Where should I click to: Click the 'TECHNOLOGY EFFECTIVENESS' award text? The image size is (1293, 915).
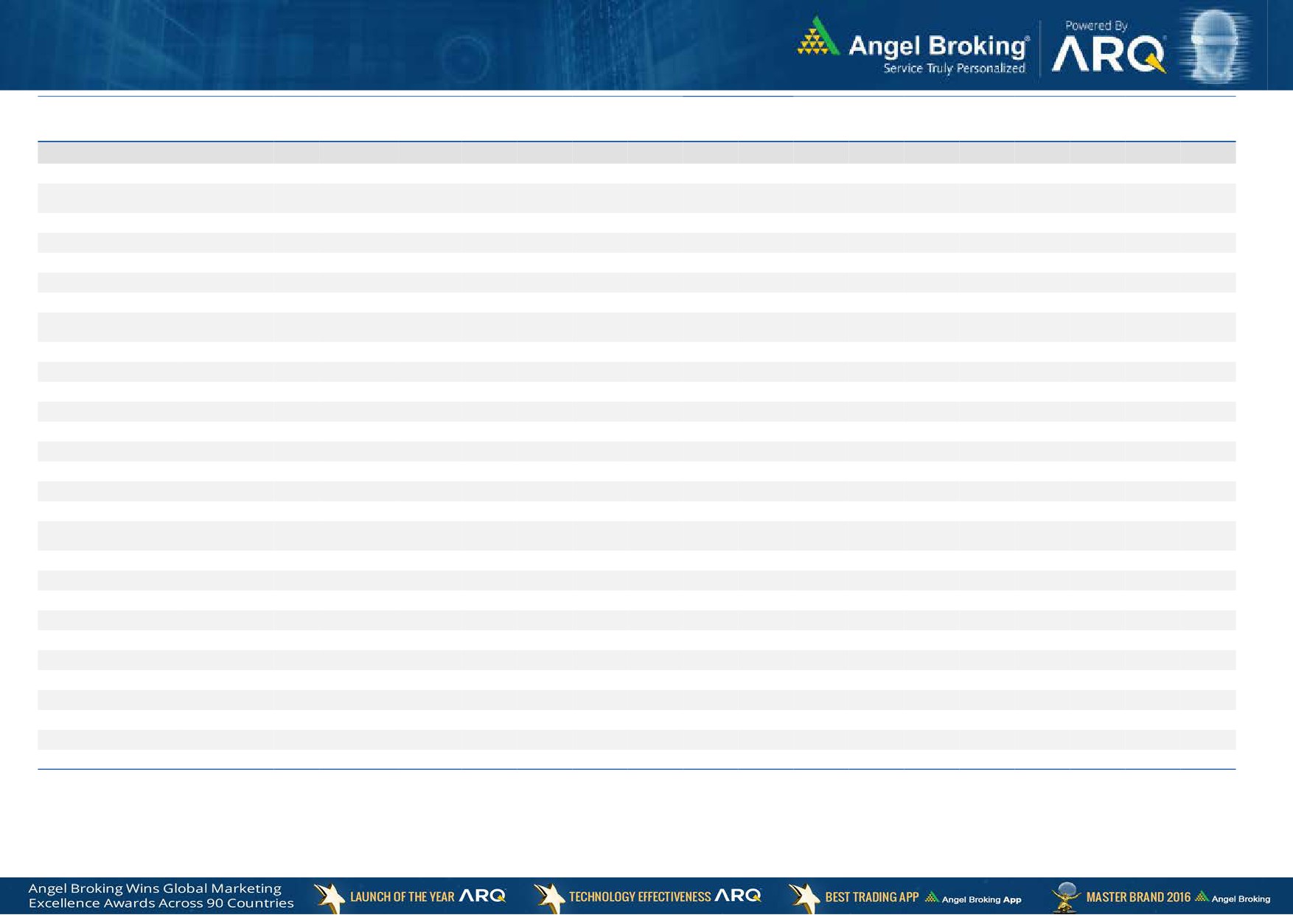pyautogui.click(x=639, y=897)
